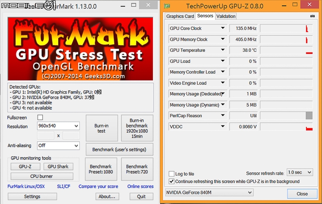Expand the GPU Core Clock sensor dropdown
The height and width of the screenshot is (204, 322).
pyautogui.click(x=223, y=28)
